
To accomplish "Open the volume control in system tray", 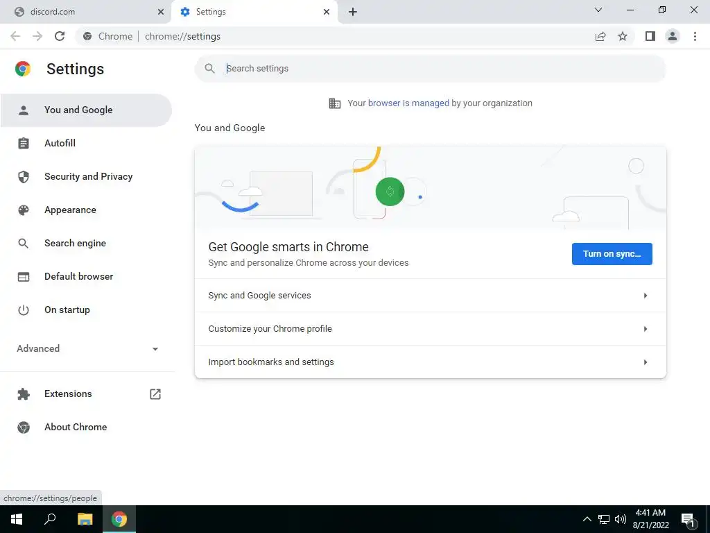I will point(621,519).
